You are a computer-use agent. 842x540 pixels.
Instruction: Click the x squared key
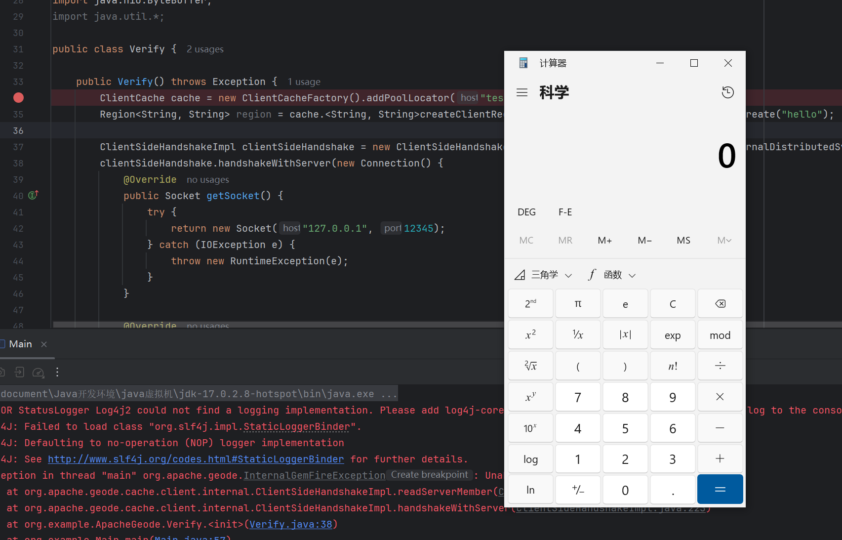coord(530,335)
